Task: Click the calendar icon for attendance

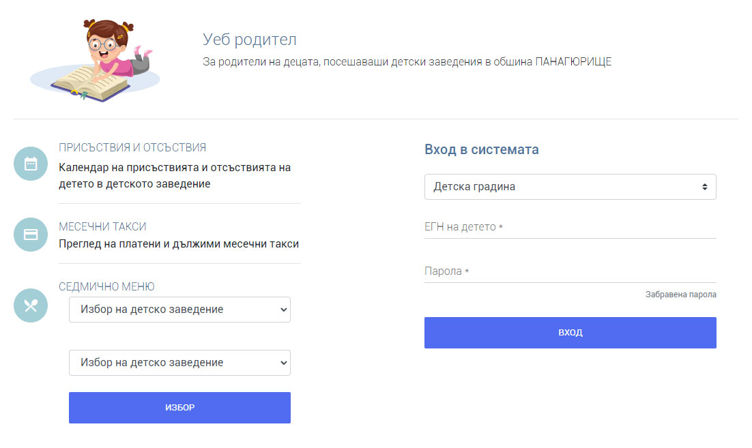Action: coord(30,164)
